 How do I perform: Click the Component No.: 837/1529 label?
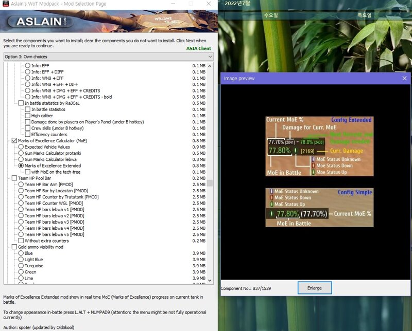246,288
